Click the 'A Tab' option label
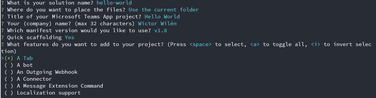 tap(25, 58)
